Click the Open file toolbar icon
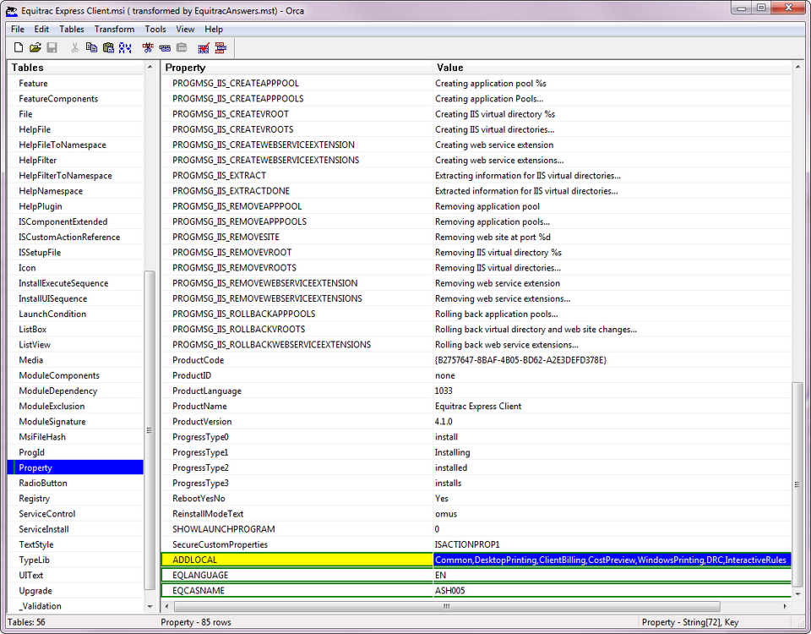The height and width of the screenshot is (634, 811). click(35, 48)
